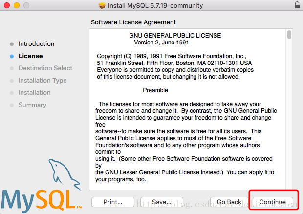Jump to the Summary step
This screenshot has width=303, height=214.
point(32,105)
